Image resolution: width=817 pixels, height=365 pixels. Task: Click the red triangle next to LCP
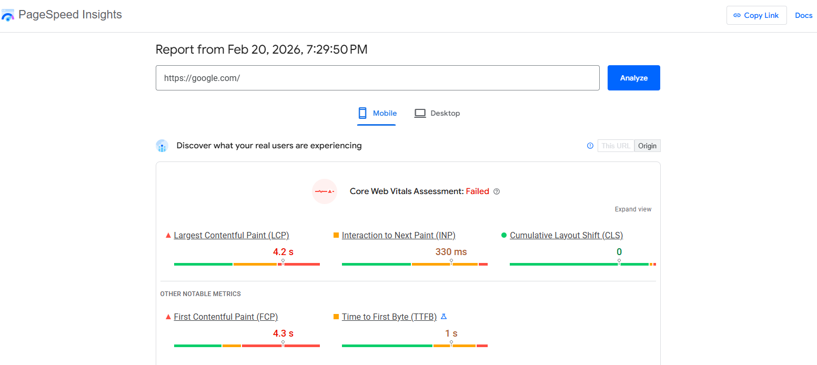[x=168, y=235]
